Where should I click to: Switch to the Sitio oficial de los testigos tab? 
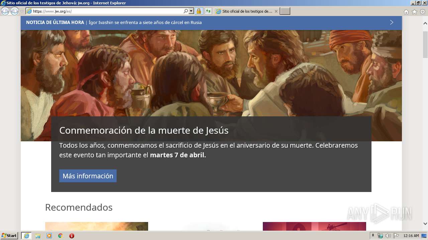point(246,11)
